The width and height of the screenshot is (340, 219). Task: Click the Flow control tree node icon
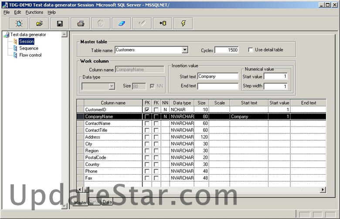[15, 55]
